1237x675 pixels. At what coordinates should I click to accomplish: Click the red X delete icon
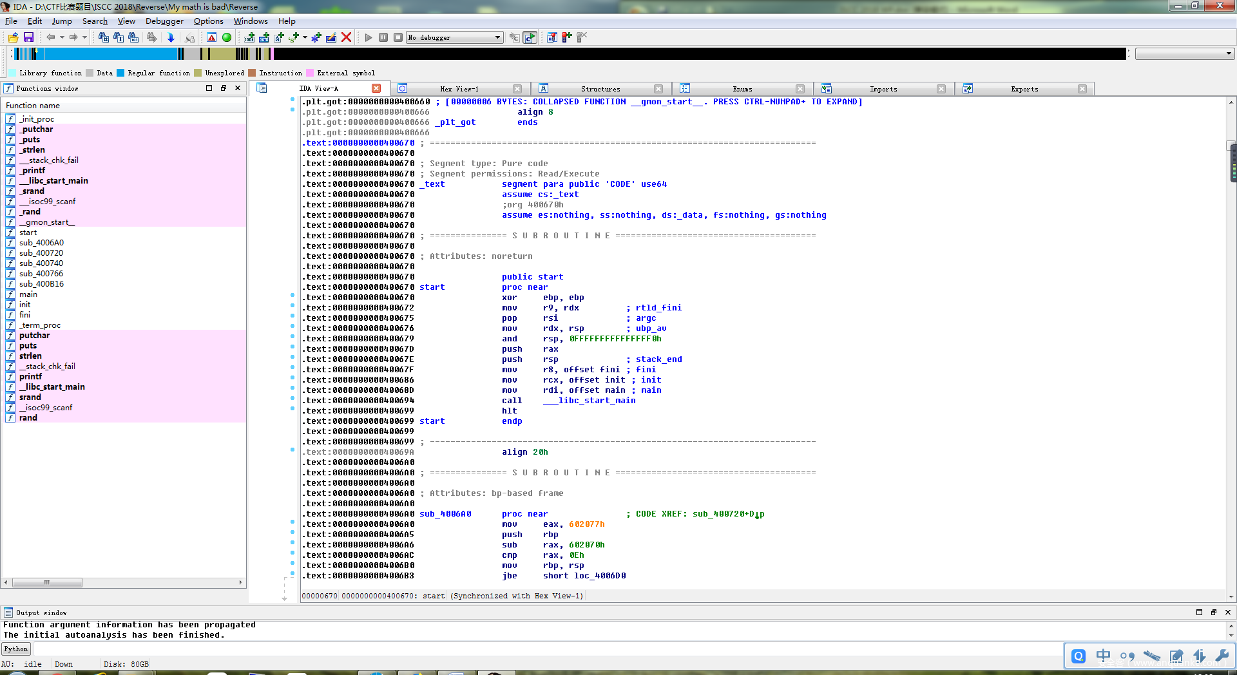[x=346, y=37]
